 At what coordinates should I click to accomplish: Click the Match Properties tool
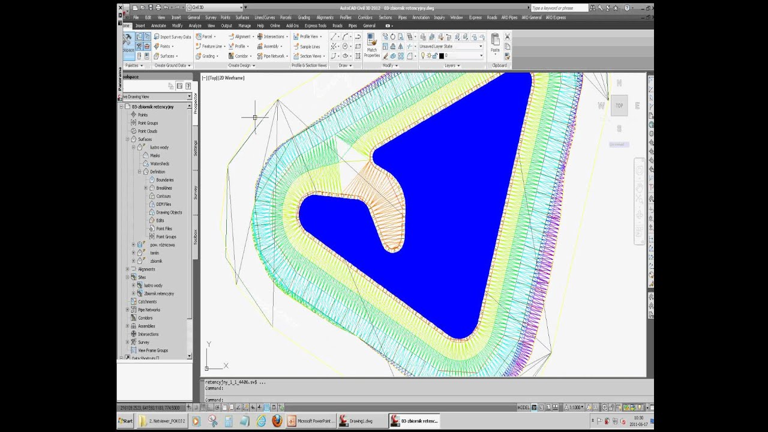tap(372, 46)
